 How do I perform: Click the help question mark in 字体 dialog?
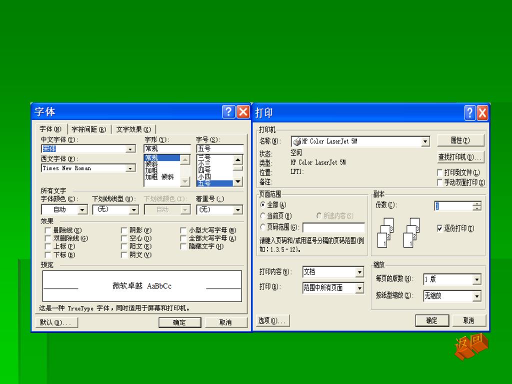click(x=228, y=111)
